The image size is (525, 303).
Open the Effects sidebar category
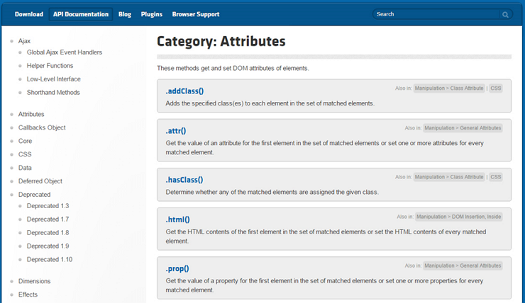(28, 295)
